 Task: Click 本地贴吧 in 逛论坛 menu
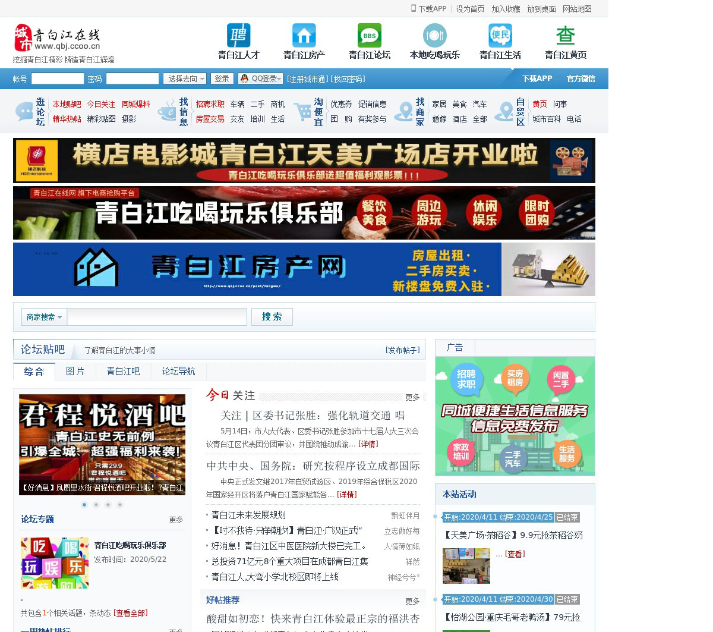point(67,104)
